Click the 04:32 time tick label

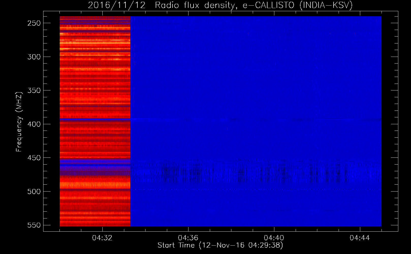[102, 238]
